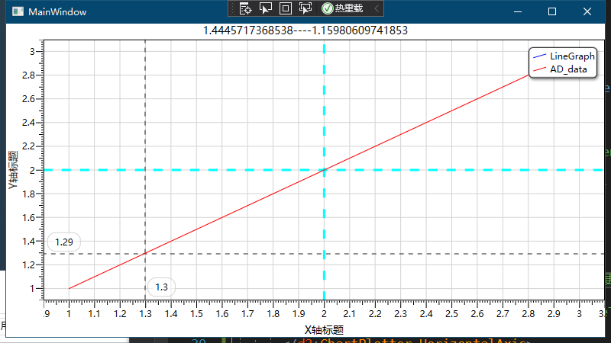The width and height of the screenshot is (611, 343).
Task: Maximize the MainWindow window
Action: [x=552, y=11]
